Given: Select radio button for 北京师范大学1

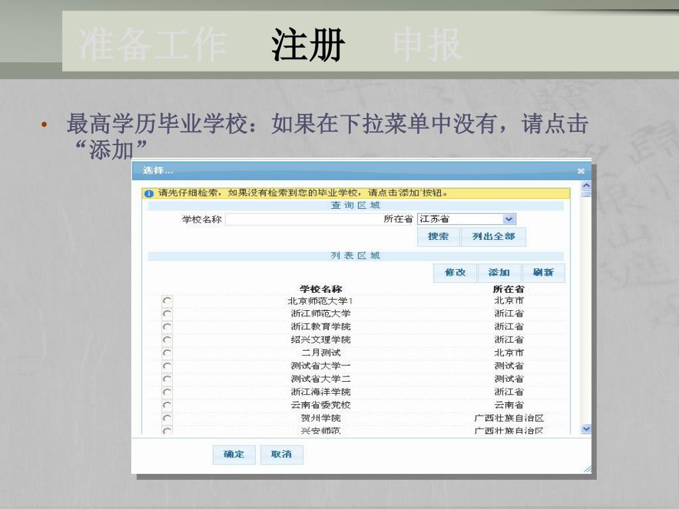Looking at the screenshot, I should point(166,301).
